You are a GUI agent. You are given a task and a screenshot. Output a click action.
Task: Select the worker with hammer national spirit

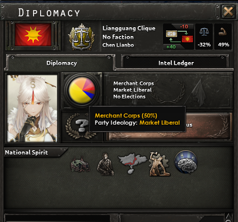click(x=159, y=164)
